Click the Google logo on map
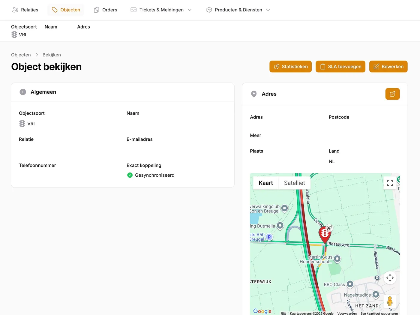The image size is (420, 315). [x=262, y=311]
